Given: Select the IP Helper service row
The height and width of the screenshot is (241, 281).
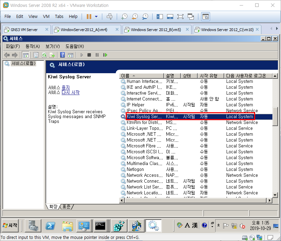Looking at the screenshot, I should pos(196,105).
